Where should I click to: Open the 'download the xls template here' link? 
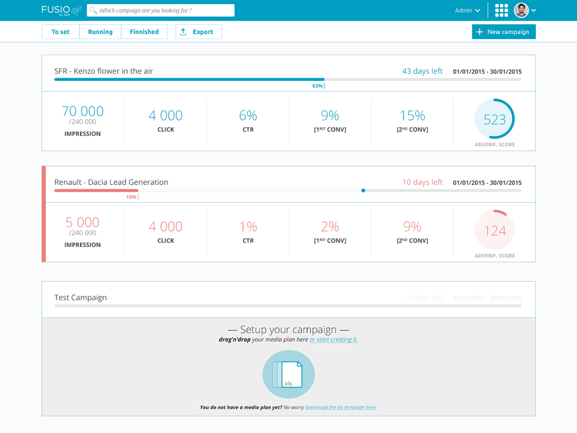coord(341,407)
